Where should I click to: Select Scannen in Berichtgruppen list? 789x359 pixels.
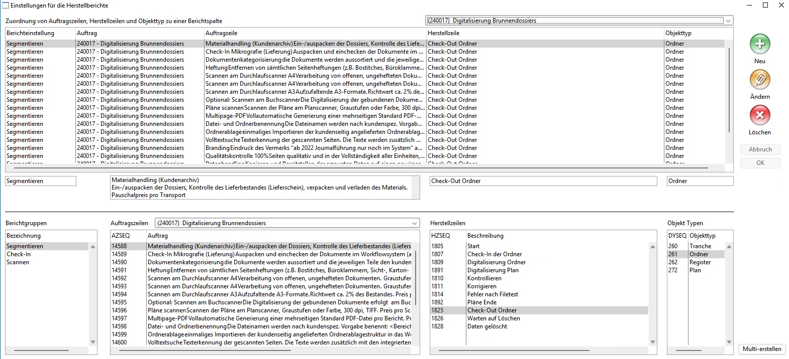click(x=18, y=262)
